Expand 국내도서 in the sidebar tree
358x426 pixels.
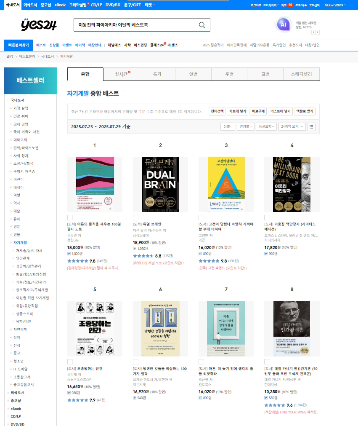pyautogui.click(x=8, y=100)
